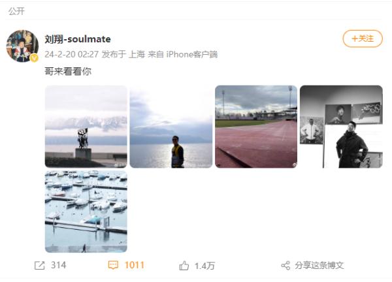Click the 公开 visibility label
392x282 pixels.
[16, 11]
